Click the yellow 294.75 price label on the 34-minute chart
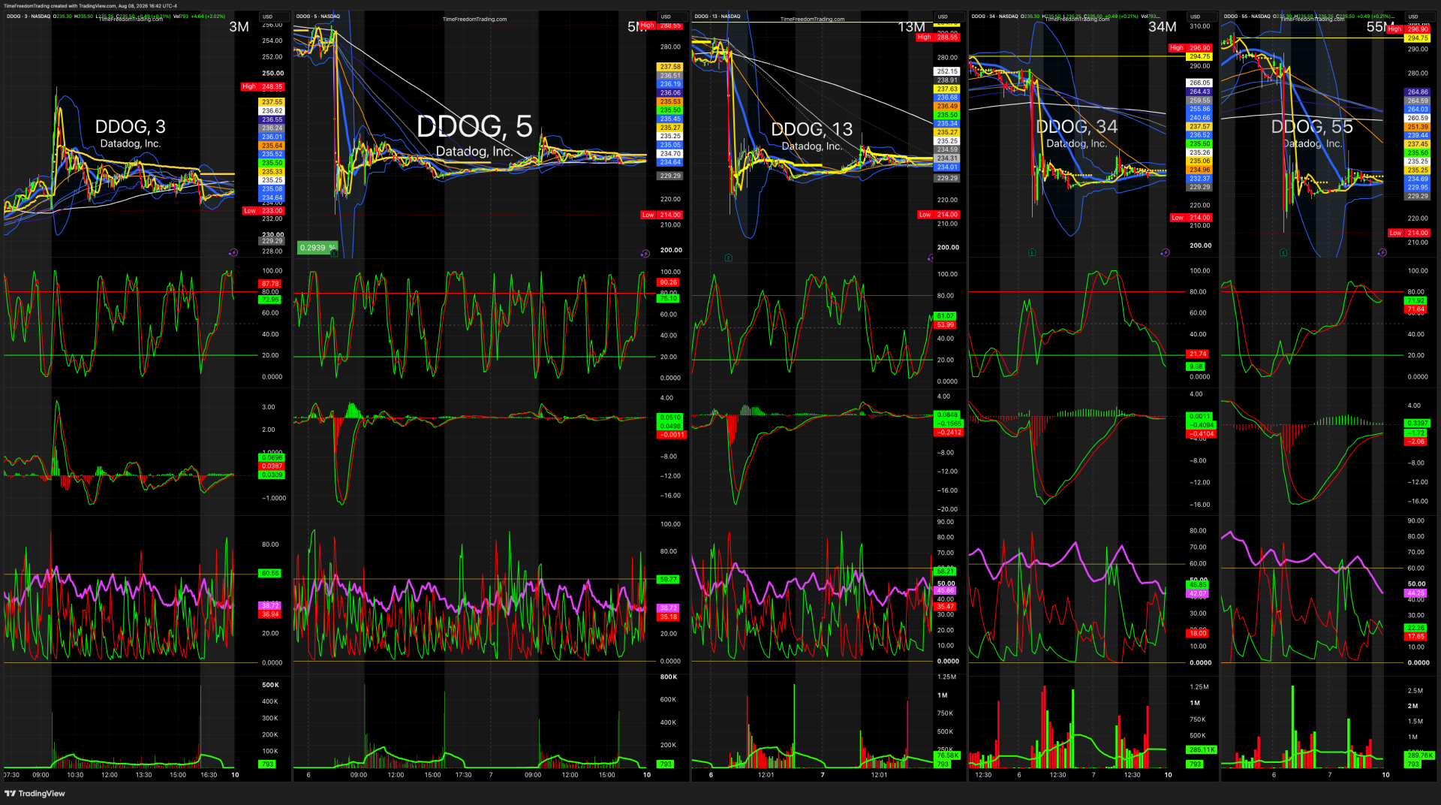1441x805 pixels. pyautogui.click(x=1199, y=57)
